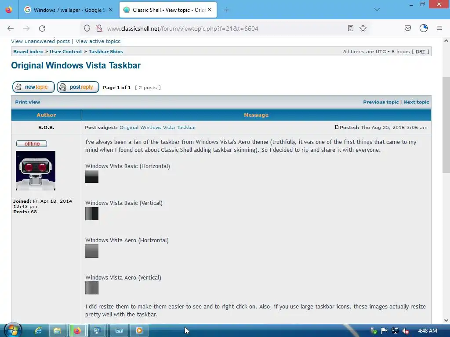Click the on-screen keyboard taskbar icon
450x337 pixels.
pyautogui.click(x=119, y=331)
